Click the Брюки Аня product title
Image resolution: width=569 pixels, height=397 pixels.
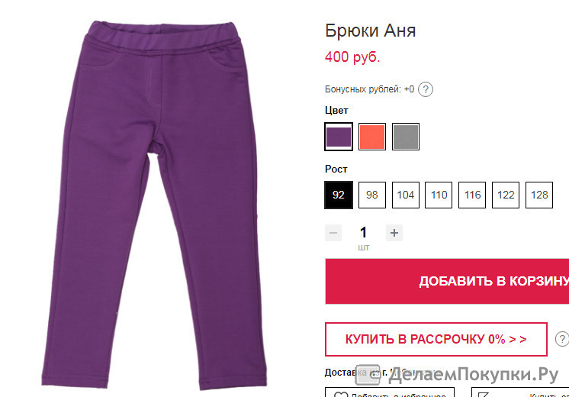[370, 31]
